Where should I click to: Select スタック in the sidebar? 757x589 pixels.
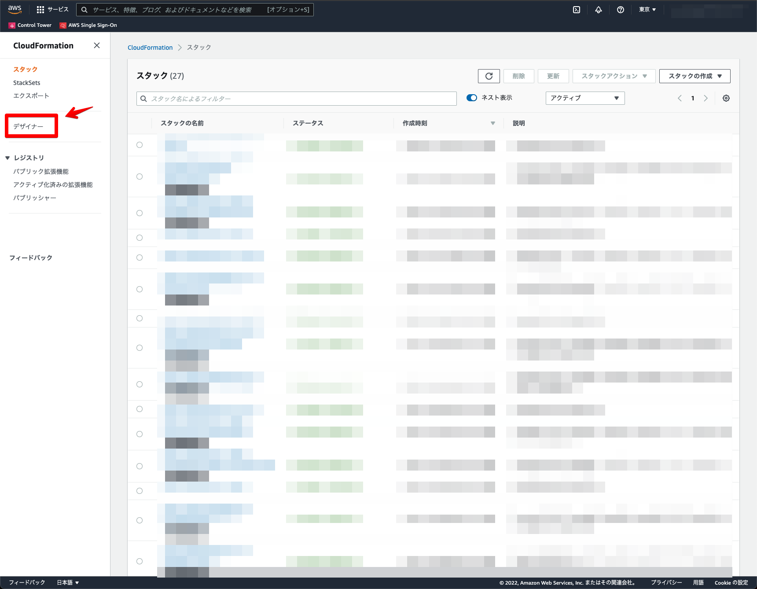tap(26, 70)
